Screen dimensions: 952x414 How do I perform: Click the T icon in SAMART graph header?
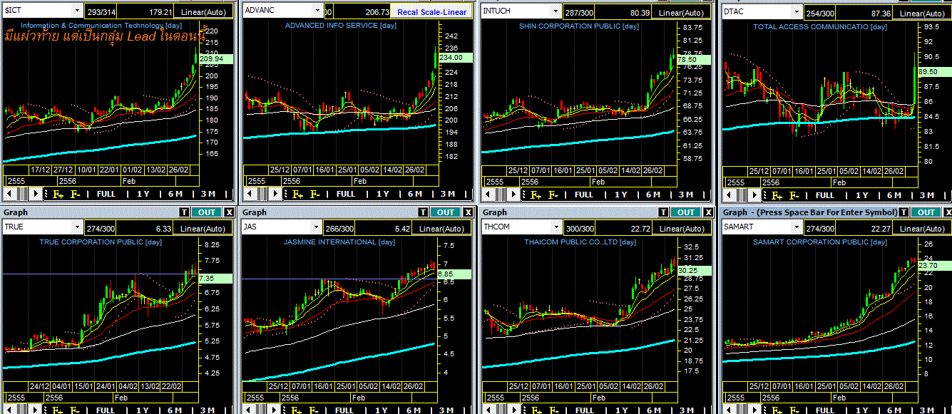click(x=904, y=212)
